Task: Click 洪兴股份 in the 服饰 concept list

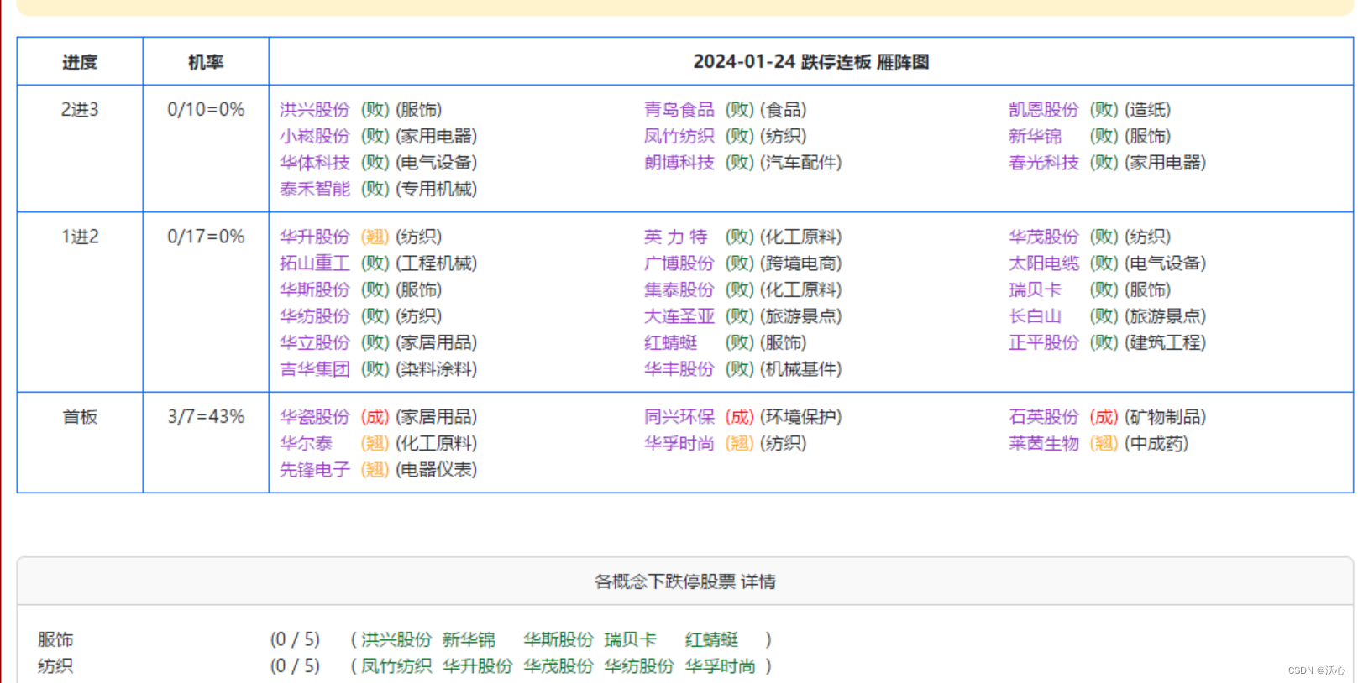Action: 396,639
